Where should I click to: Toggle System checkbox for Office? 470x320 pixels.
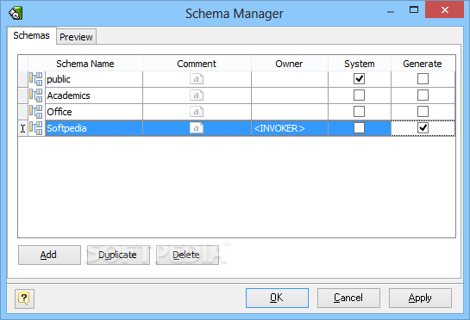359,112
